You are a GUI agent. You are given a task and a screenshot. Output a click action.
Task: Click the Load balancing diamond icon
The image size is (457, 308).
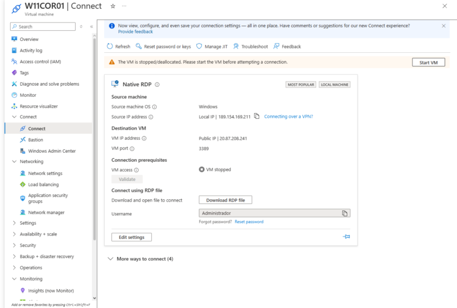click(23, 184)
